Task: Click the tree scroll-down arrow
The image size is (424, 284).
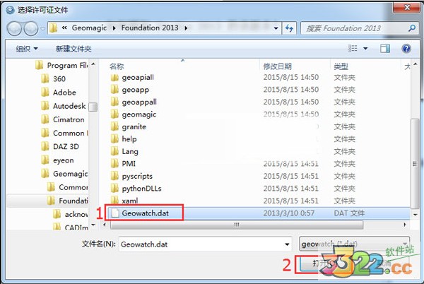Action: 93,225
